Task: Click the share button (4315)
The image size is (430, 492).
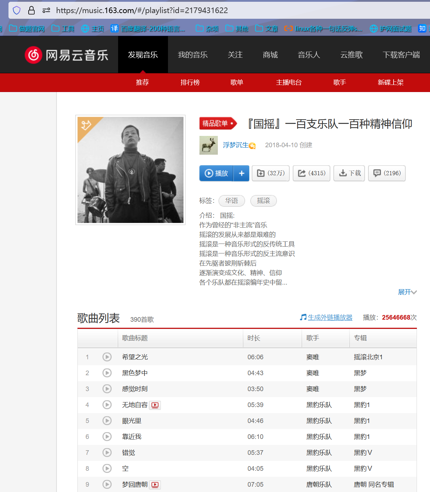Action: [x=312, y=173]
